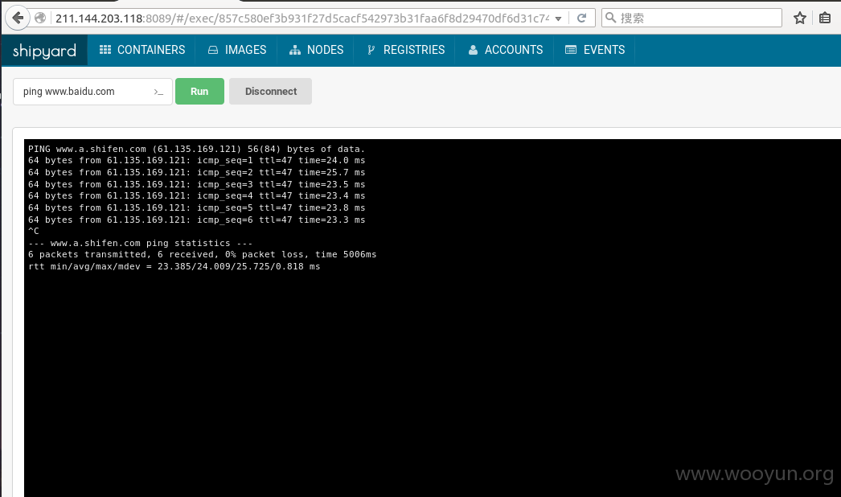Click the PING www.a.shifen.com output line
The image size is (841, 497).
(x=196, y=149)
